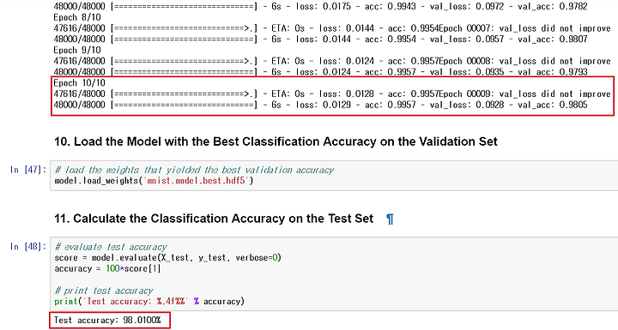The image size is (618, 330).
Task: Select code cell In [47] loading model weights
Action: 334,175
